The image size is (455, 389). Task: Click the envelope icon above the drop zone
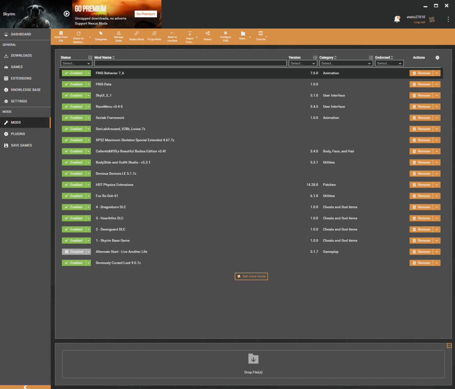pyautogui.click(x=449, y=345)
